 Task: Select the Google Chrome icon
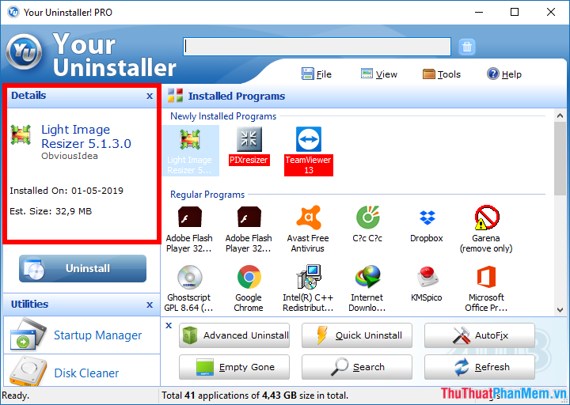[249, 277]
